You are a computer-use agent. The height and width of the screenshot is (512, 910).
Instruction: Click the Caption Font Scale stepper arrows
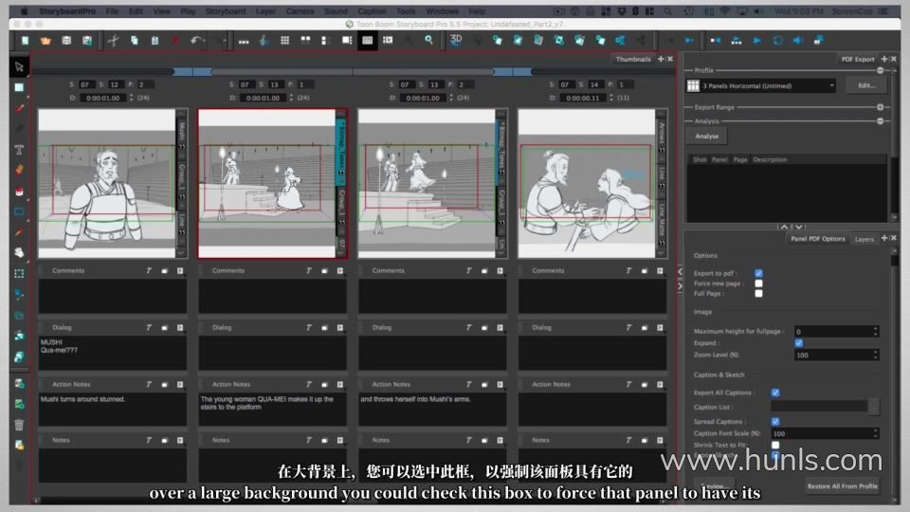(875, 433)
